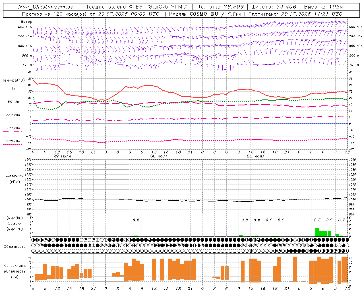Click the dotted pink '500 гПа' legend line sample
364x291 pixels.
click(x=13, y=144)
